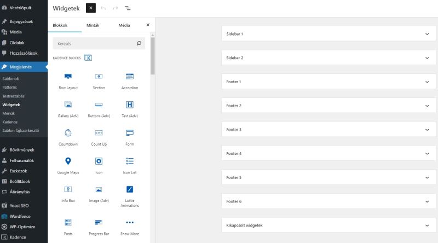Select the Google Maps block
The width and height of the screenshot is (438, 243).
point(68,165)
